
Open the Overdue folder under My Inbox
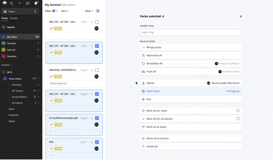pos(12,56)
